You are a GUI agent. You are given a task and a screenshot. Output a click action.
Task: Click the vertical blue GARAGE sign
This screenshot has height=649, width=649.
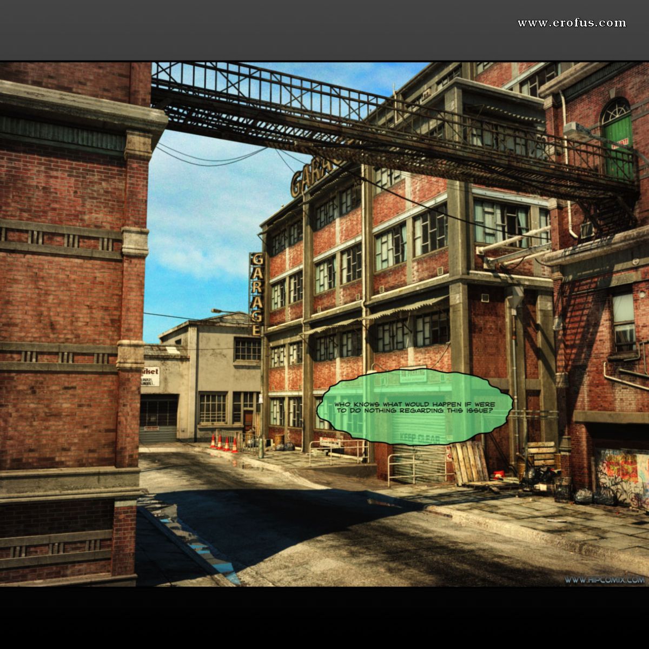(256, 294)
